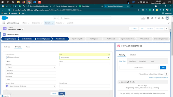Viewport: 173px width, 97px height.
Task: Edit navigation bar with pencil icon
Action: [169, 23]
